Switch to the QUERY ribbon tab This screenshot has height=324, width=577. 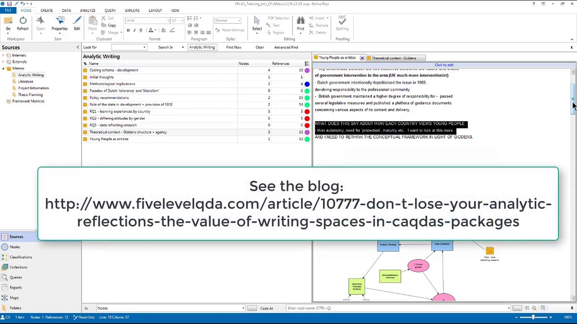pyautogui.click(x=110, y=10)
